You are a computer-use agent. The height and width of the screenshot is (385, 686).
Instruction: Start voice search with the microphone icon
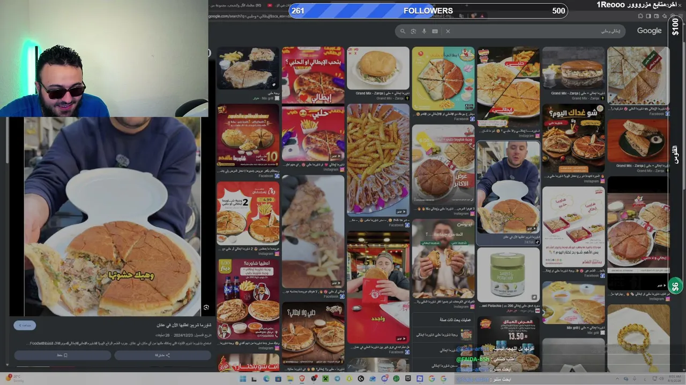pyautogui.click(x=424, y=31)
